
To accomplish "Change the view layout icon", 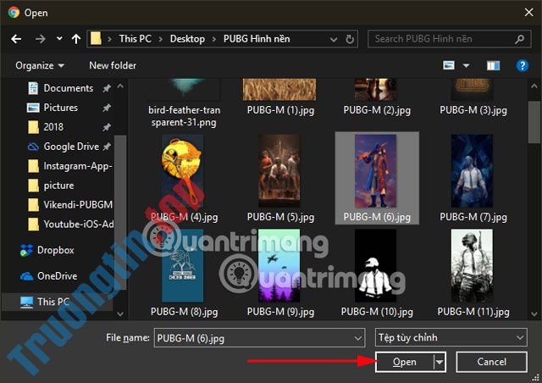I will pyautogui.click(x=449, y=65).
